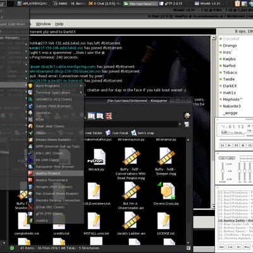
Task: Click the Gnutella menu icon
Action: pos(30,113)
